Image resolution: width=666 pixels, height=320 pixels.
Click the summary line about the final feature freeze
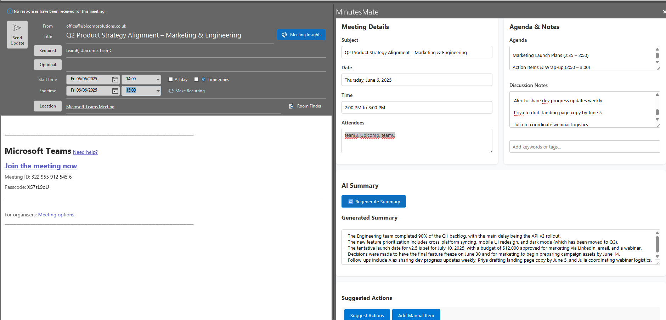pos(482,254)
